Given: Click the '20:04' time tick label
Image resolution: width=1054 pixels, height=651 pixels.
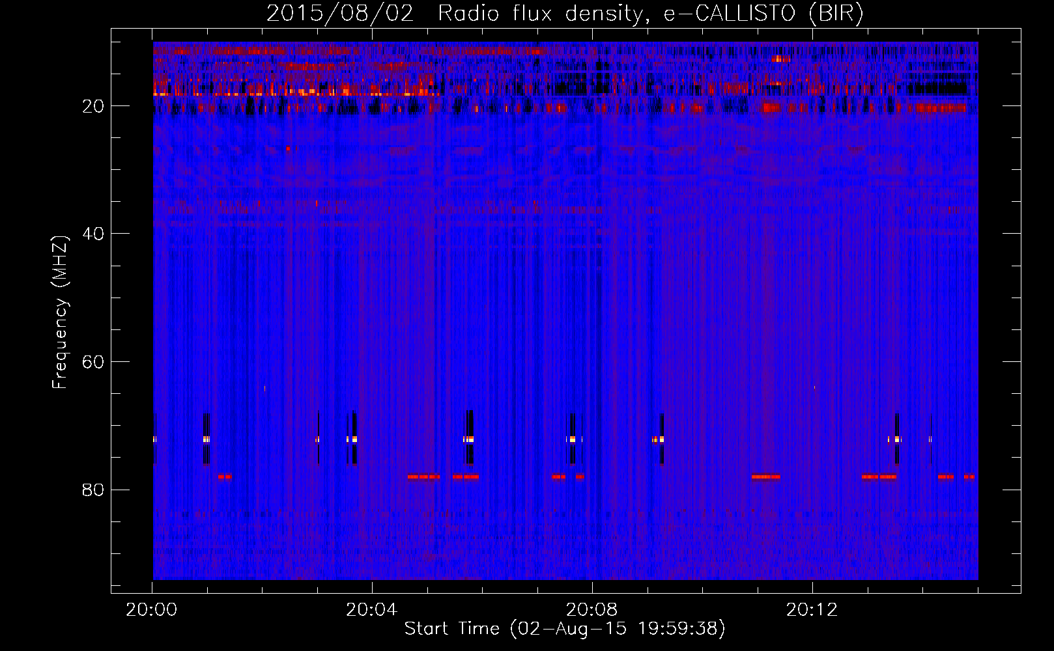Looking at the screenshot, I should point(371,610).
